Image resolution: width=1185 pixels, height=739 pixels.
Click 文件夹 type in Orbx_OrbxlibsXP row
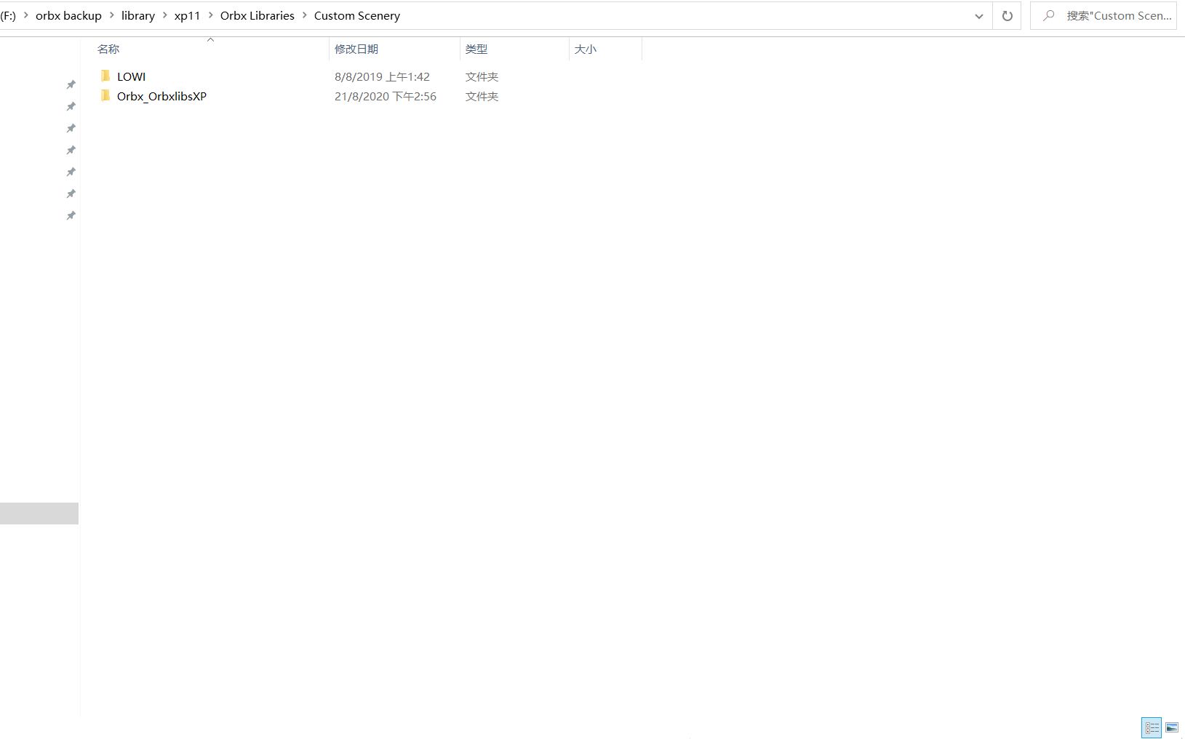482,96
